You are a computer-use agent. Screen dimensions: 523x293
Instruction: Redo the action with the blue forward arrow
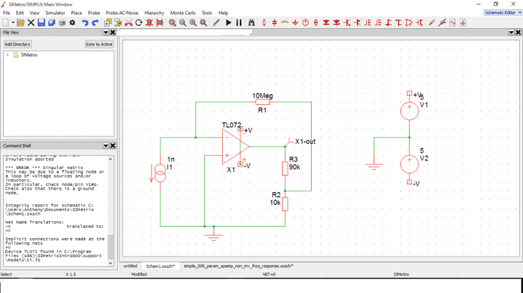coord(95,23)
